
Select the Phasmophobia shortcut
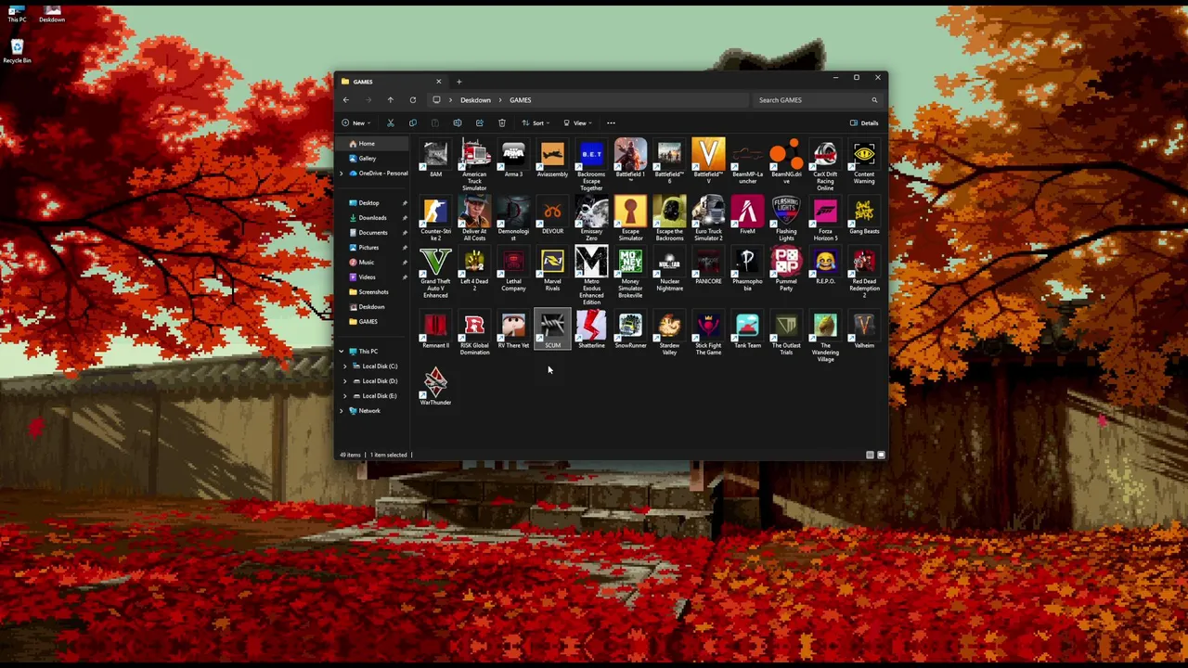(x=747, y=269)
